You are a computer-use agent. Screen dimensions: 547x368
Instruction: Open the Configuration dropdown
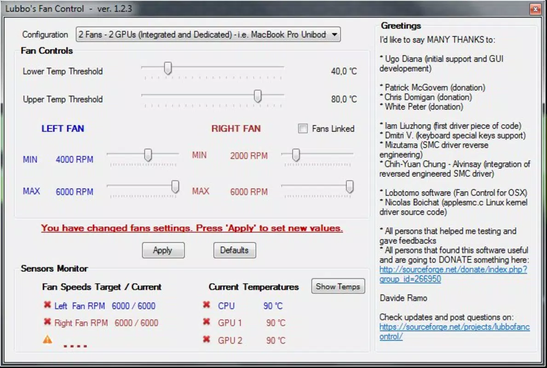pos(208,34)
